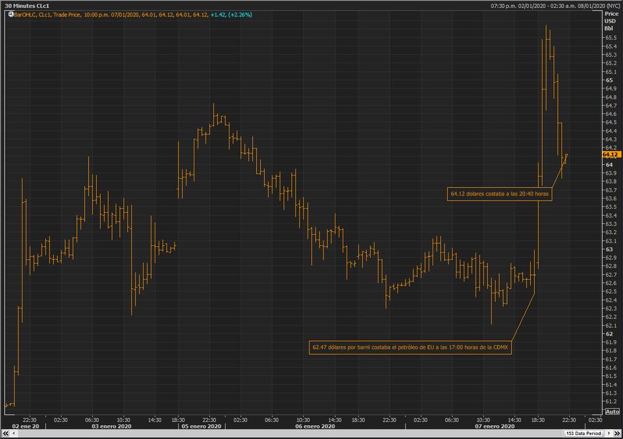Click the 65 price level on axis

coord(609,80)
